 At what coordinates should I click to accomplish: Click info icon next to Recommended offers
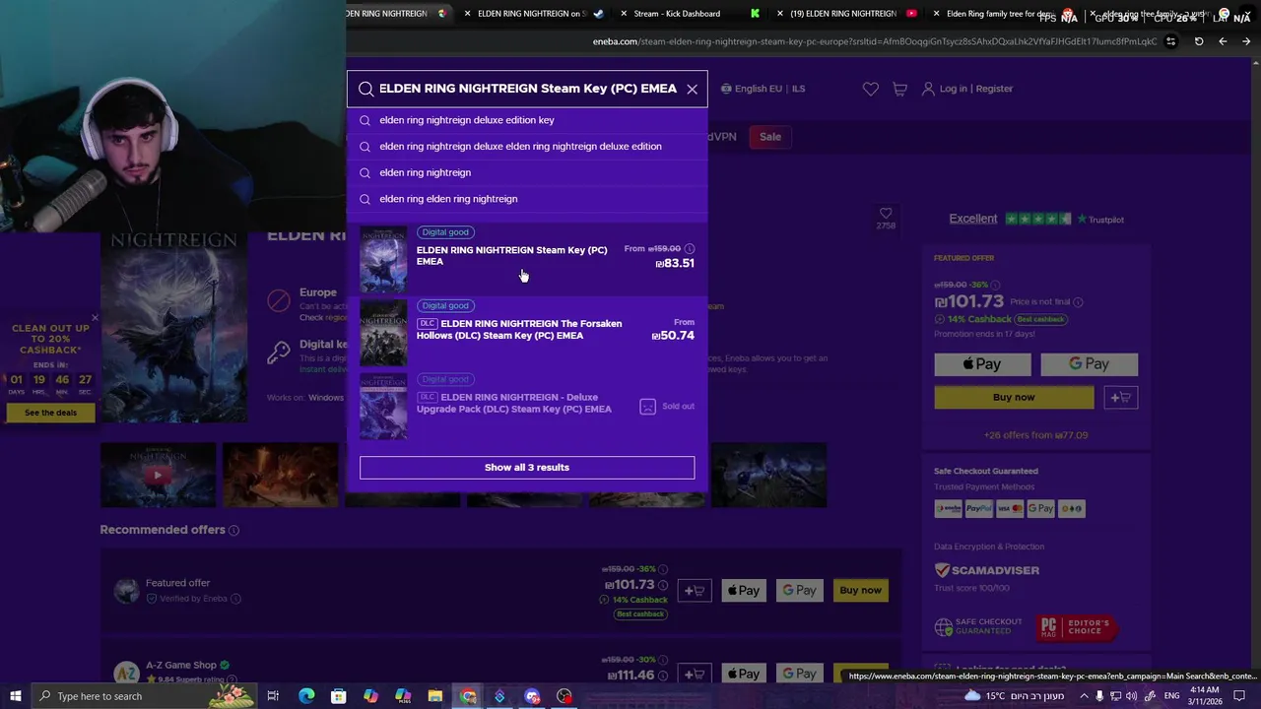[x=233, y=531]
